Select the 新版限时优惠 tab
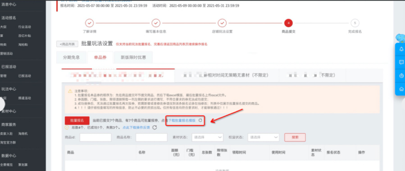This screenshot has height=171, width=405. tap(133, 57)
